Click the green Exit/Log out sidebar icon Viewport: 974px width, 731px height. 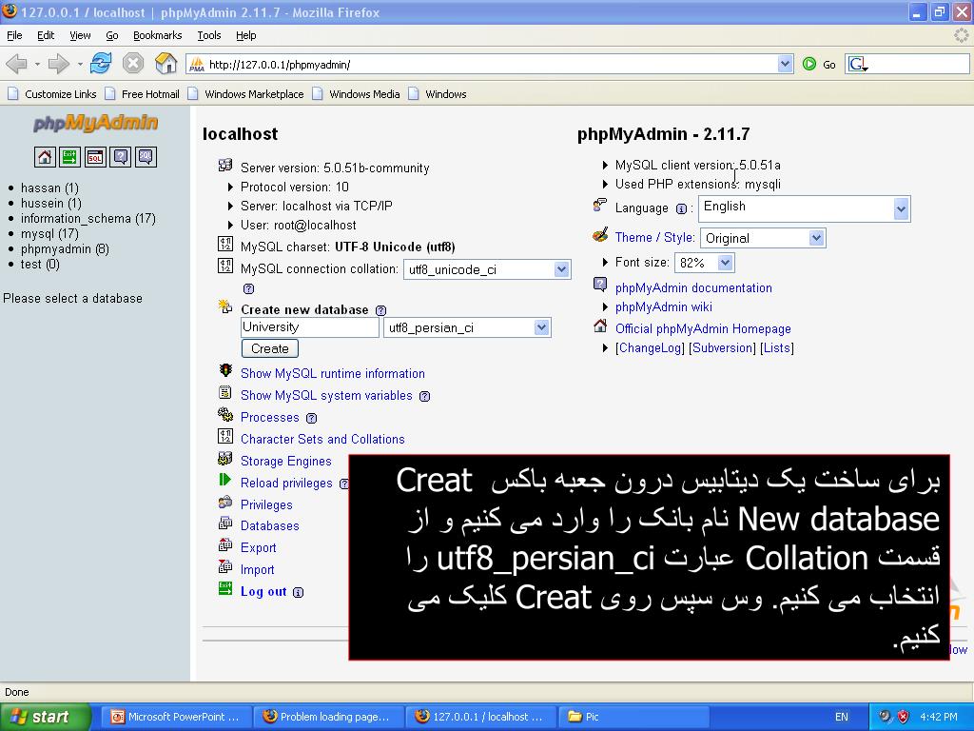tap(69, 157)
